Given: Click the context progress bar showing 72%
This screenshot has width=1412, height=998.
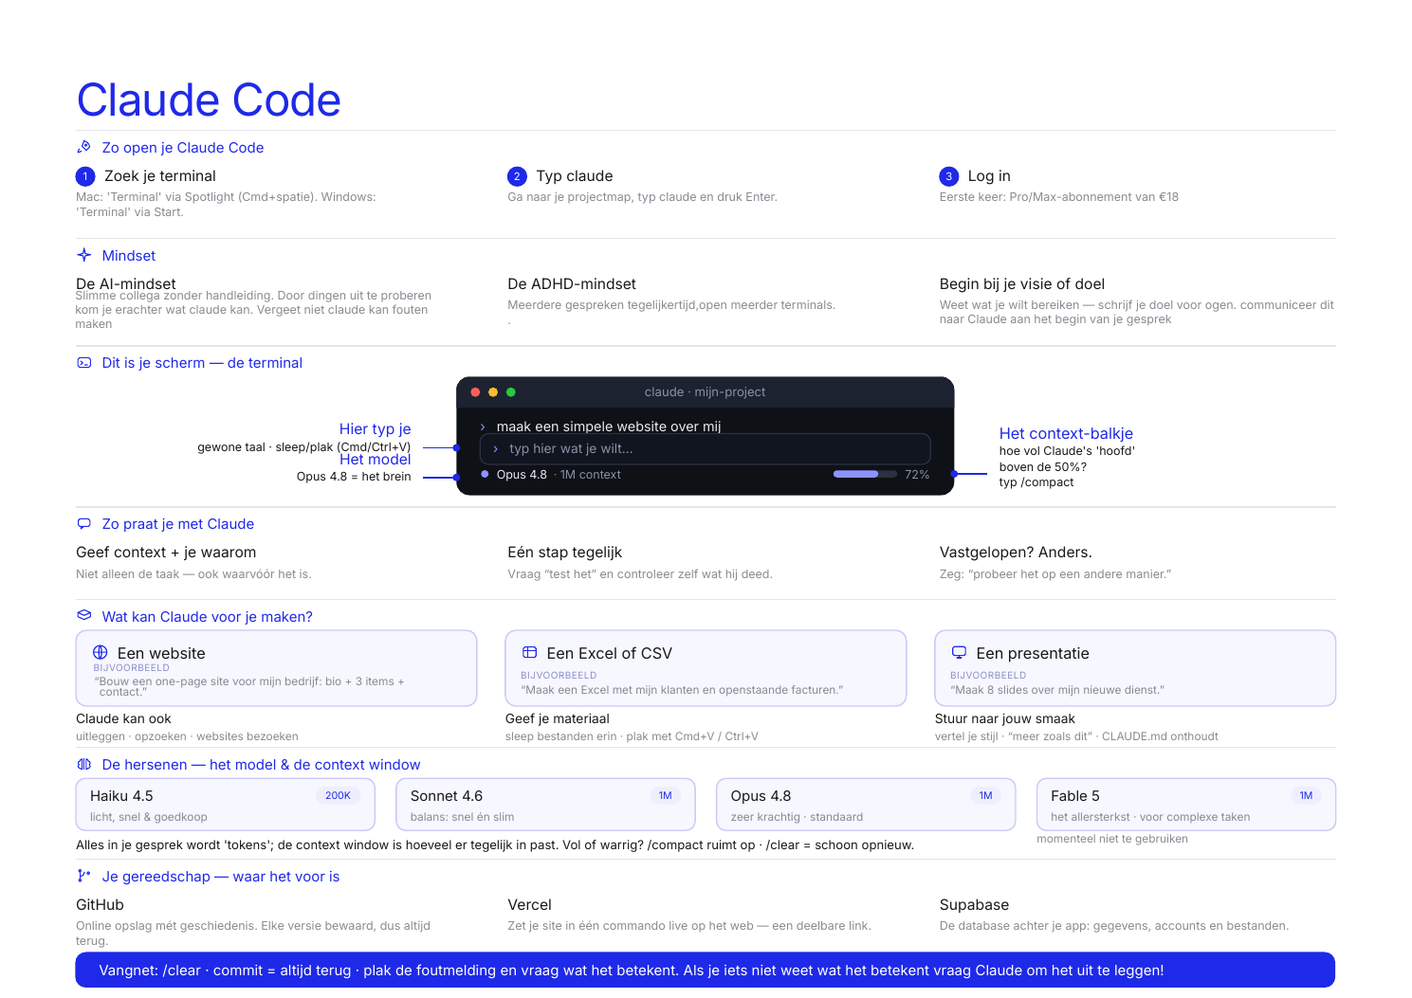Looking at the screenshot, I should click(865, 474).
